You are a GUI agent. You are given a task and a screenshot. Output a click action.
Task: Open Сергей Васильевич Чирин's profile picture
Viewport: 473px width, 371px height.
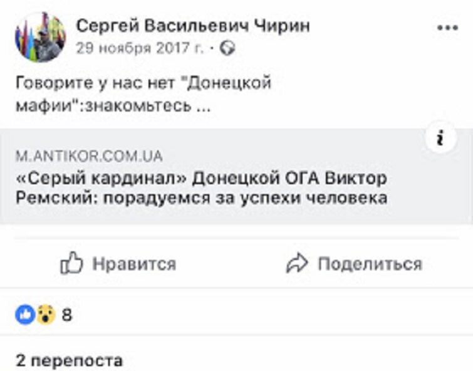point(40,36)
